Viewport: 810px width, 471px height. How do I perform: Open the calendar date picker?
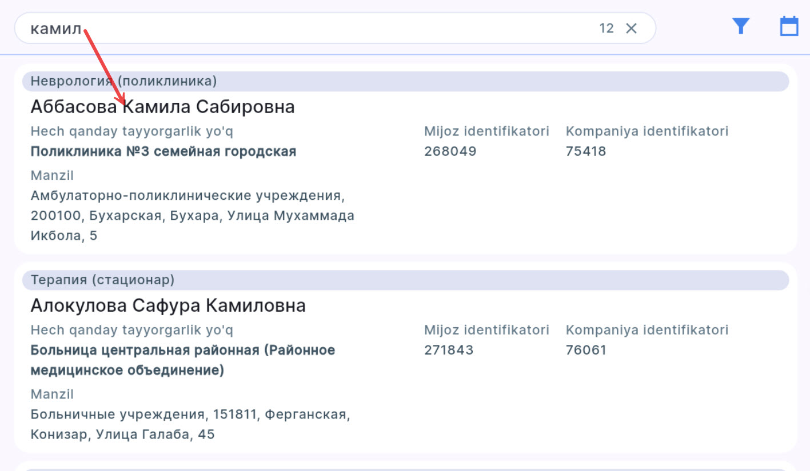pyautogui.click(x=789, y=26)
